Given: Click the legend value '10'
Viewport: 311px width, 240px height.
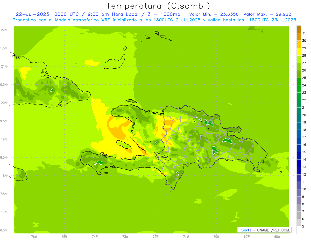Looking at the screenshot, I should 304,189.
